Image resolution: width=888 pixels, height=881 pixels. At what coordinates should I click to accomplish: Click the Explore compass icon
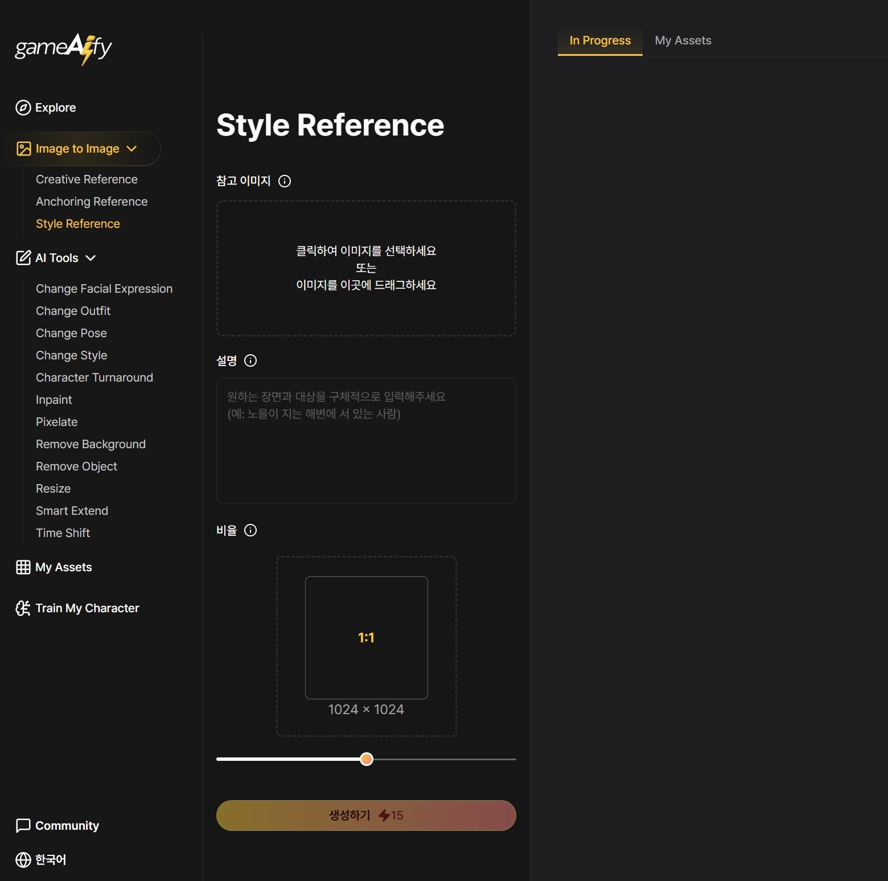(23, 108)
